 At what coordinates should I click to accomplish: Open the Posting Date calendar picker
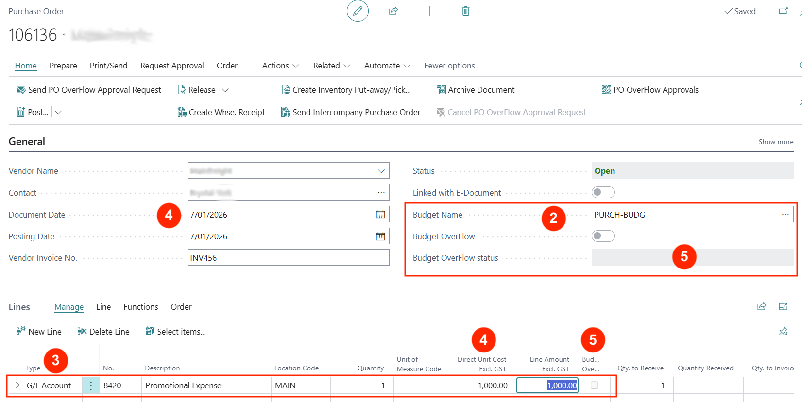pos(380,236)
